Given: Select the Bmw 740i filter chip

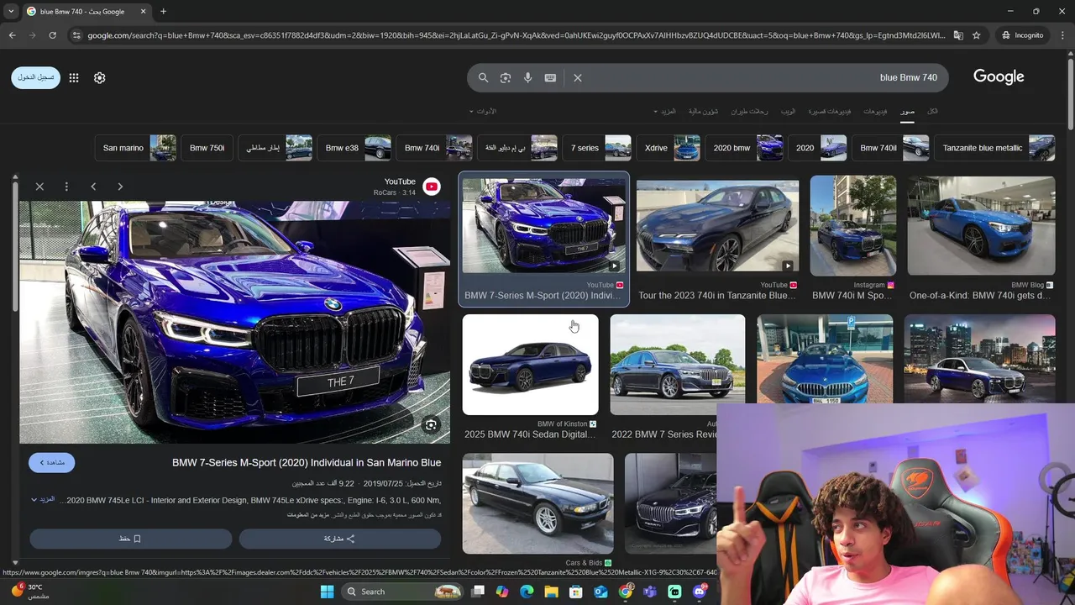Looking at the screenshot, I should click(434, 148).
